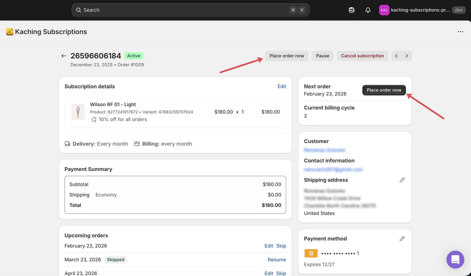Click the orange B card brand icon
The width and height of the screenshot is (471, 276).
[311, 253]
